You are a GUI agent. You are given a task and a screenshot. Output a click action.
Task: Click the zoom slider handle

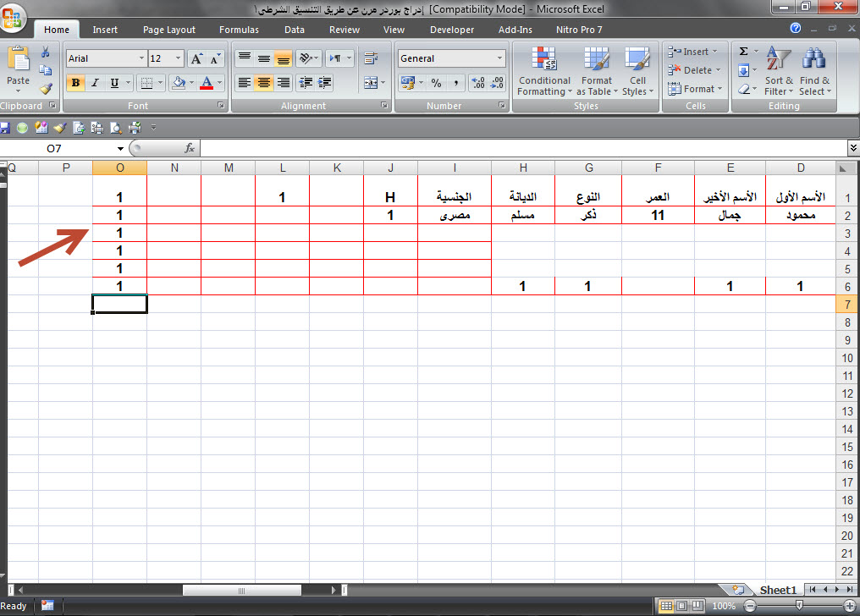pyautogui.click(x=799, y=606)
